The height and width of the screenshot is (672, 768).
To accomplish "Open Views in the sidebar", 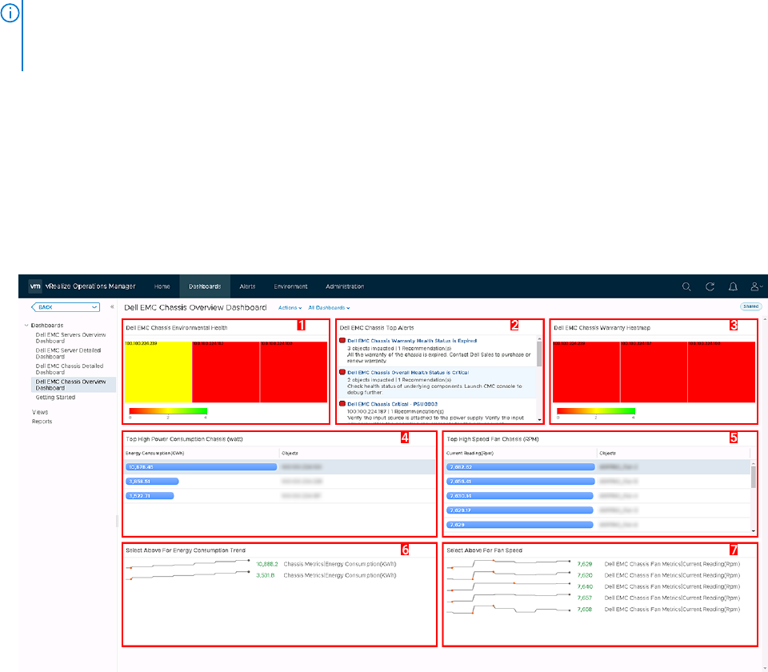I will click(x=40, y=412).
